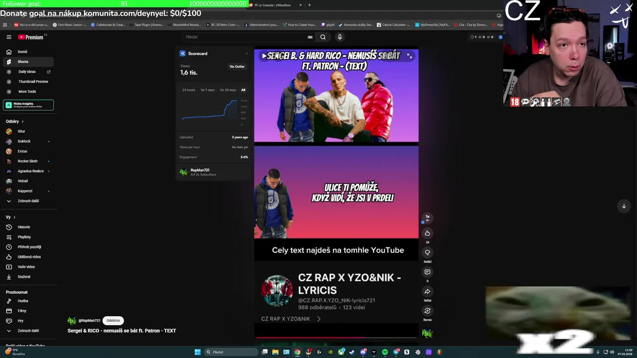Open the on-screen keyboard icon in search
Screen dimensions: 637x358
[310, 37]
